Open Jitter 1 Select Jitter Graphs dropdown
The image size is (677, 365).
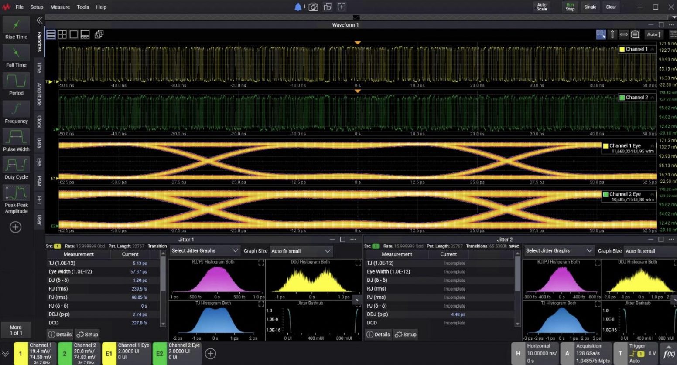pos(205,251)
